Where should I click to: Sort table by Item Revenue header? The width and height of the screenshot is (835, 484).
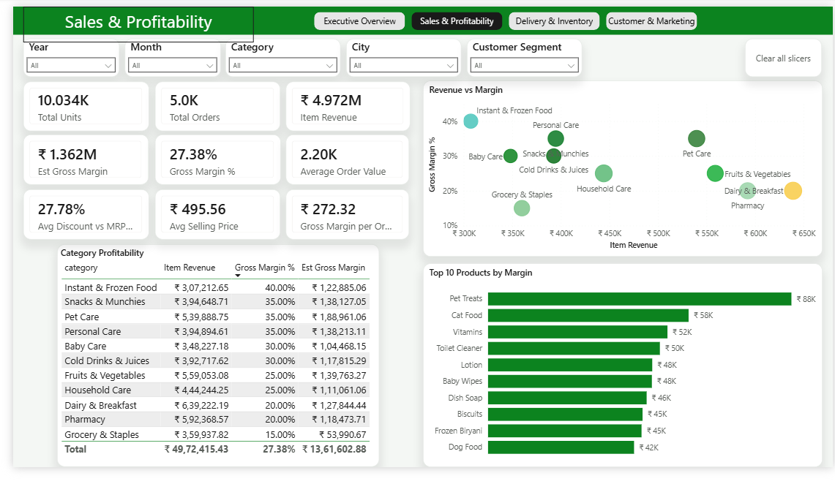(190, 268)
